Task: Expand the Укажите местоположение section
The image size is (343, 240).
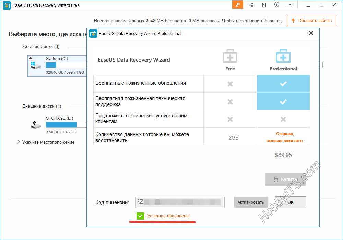Action: point(19,142)
